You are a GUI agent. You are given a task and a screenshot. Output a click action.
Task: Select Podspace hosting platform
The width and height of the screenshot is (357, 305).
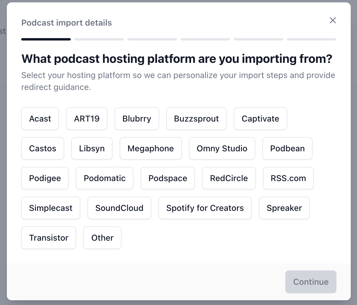[x=168, y=178]
